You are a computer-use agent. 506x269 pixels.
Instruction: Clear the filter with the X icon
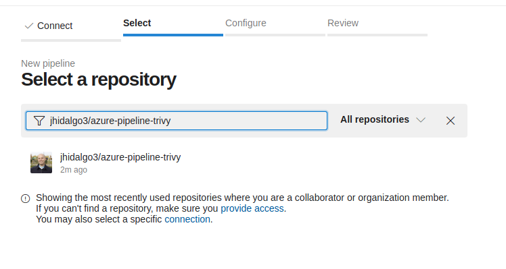pos(451,121)
